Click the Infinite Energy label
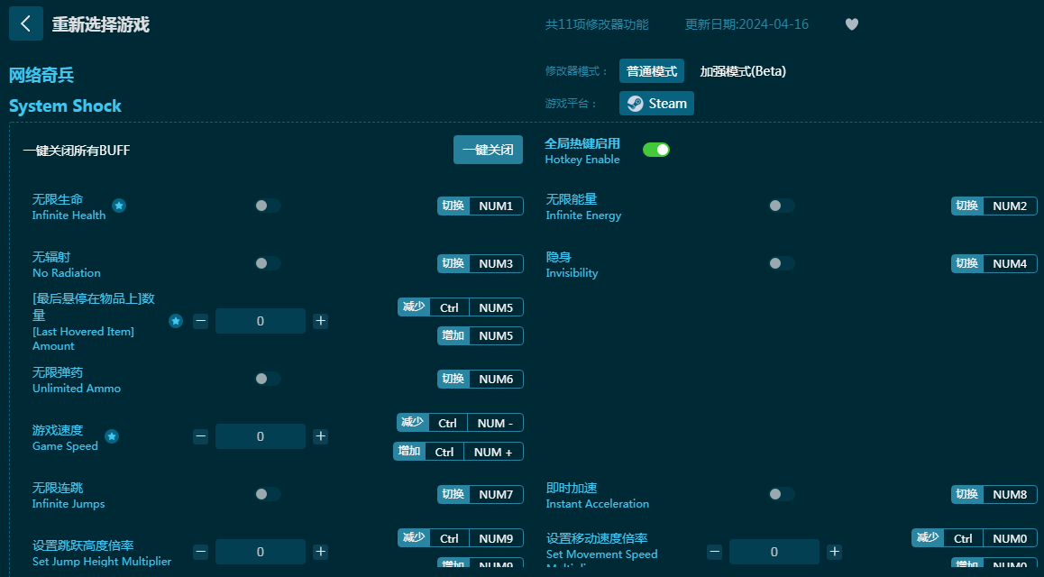 coord(583,215)
